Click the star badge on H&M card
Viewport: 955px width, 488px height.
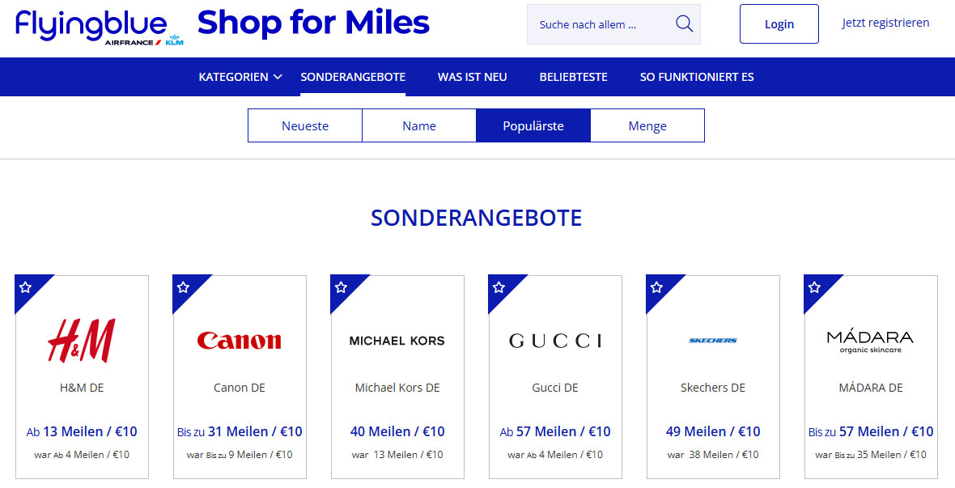[x=25, y=287]
